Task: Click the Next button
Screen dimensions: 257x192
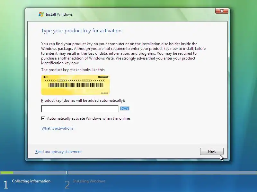Action: 212,151
